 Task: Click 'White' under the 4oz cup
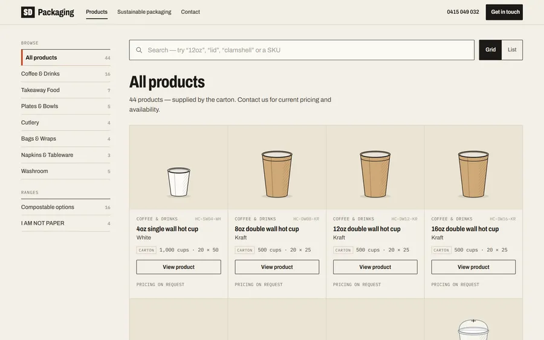tap(144, 238)
